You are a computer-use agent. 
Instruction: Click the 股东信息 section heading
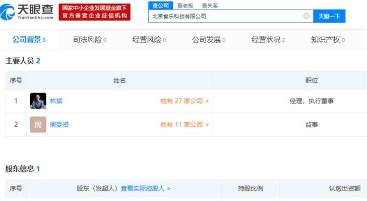(x=23, y=169)
